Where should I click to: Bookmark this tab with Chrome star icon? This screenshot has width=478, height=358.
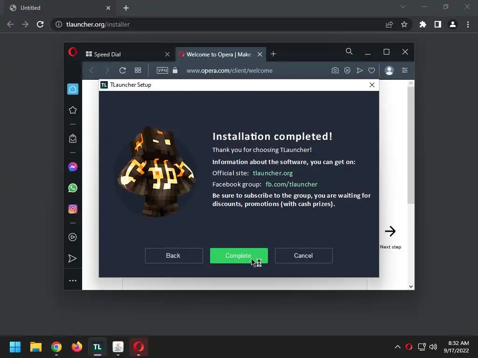click(404, 24)
